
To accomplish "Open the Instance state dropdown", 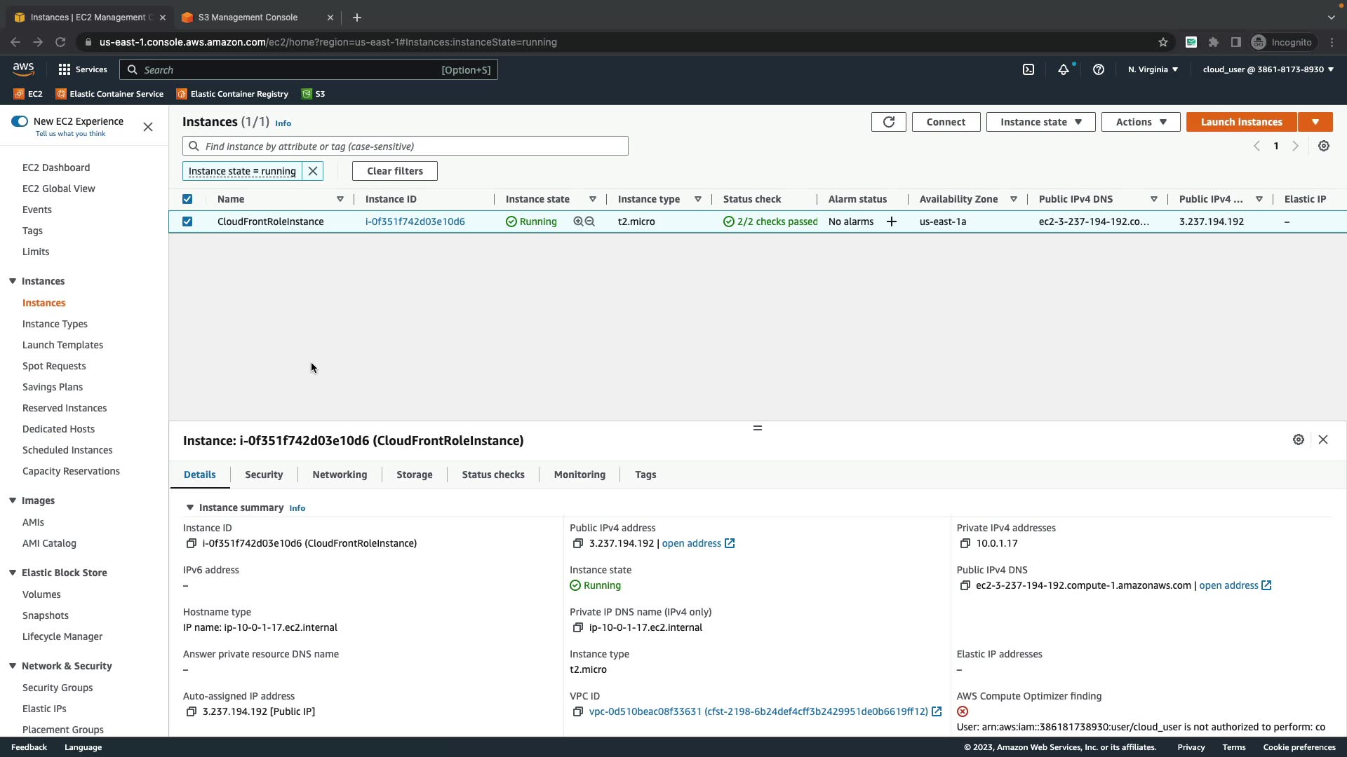I will (x=1040, y=122).
